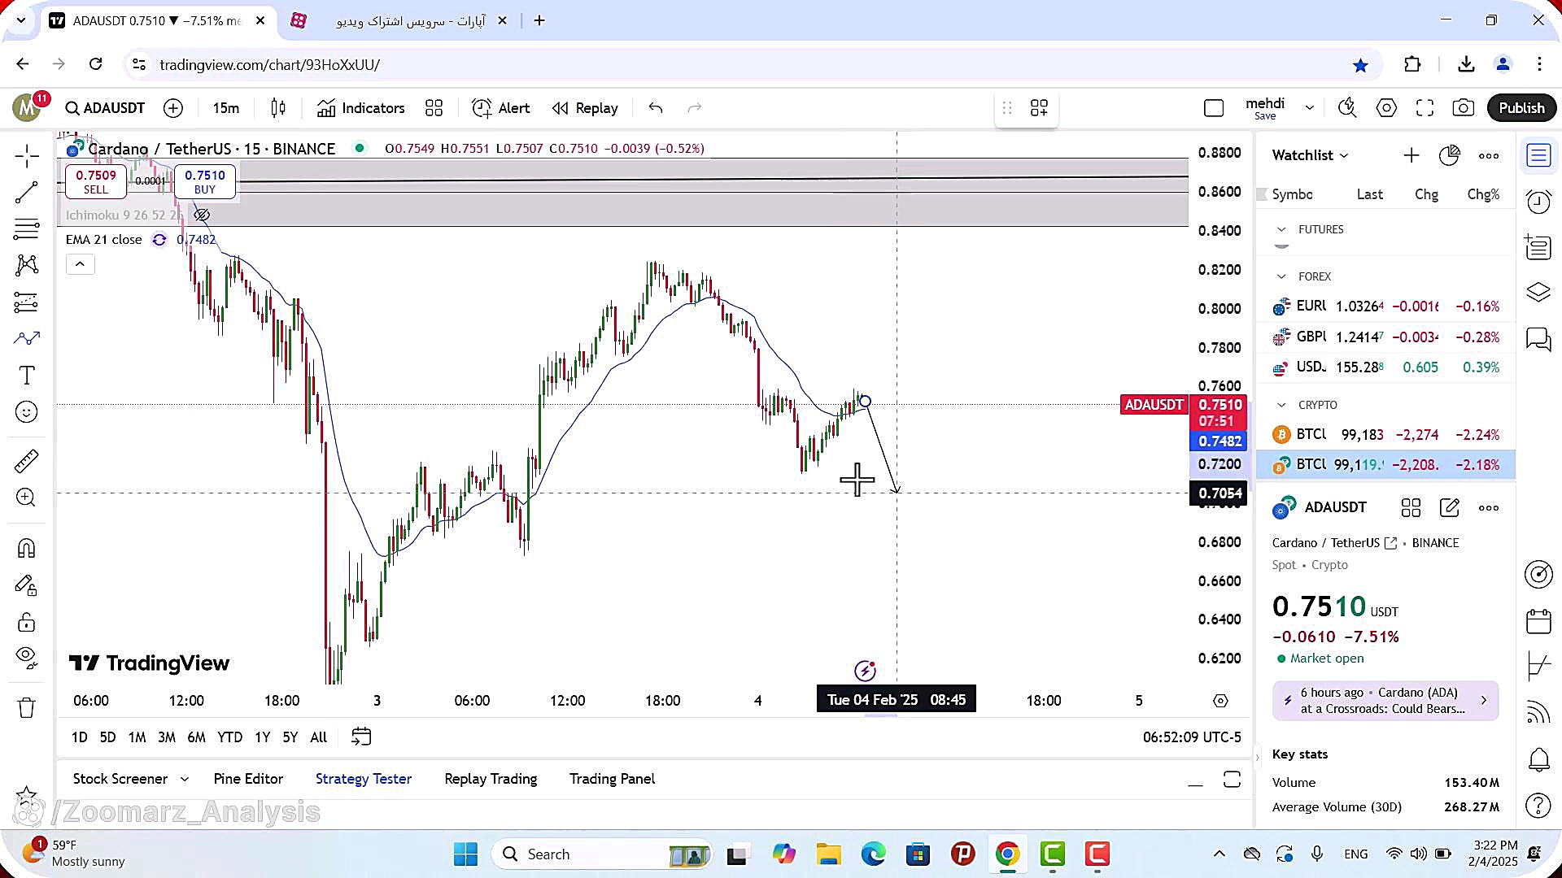Redo the chart action
Image resolution: width=1562 pixels, height=878 pixels.
click(x=694, y=108)
